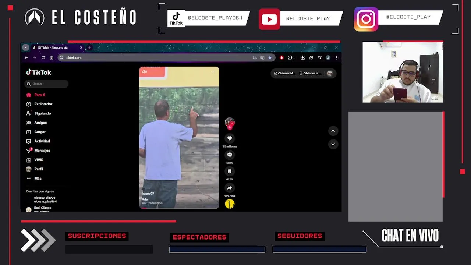Open the Extensions puzzle-piece menu

pyautogui.click(x=290, y=58)
